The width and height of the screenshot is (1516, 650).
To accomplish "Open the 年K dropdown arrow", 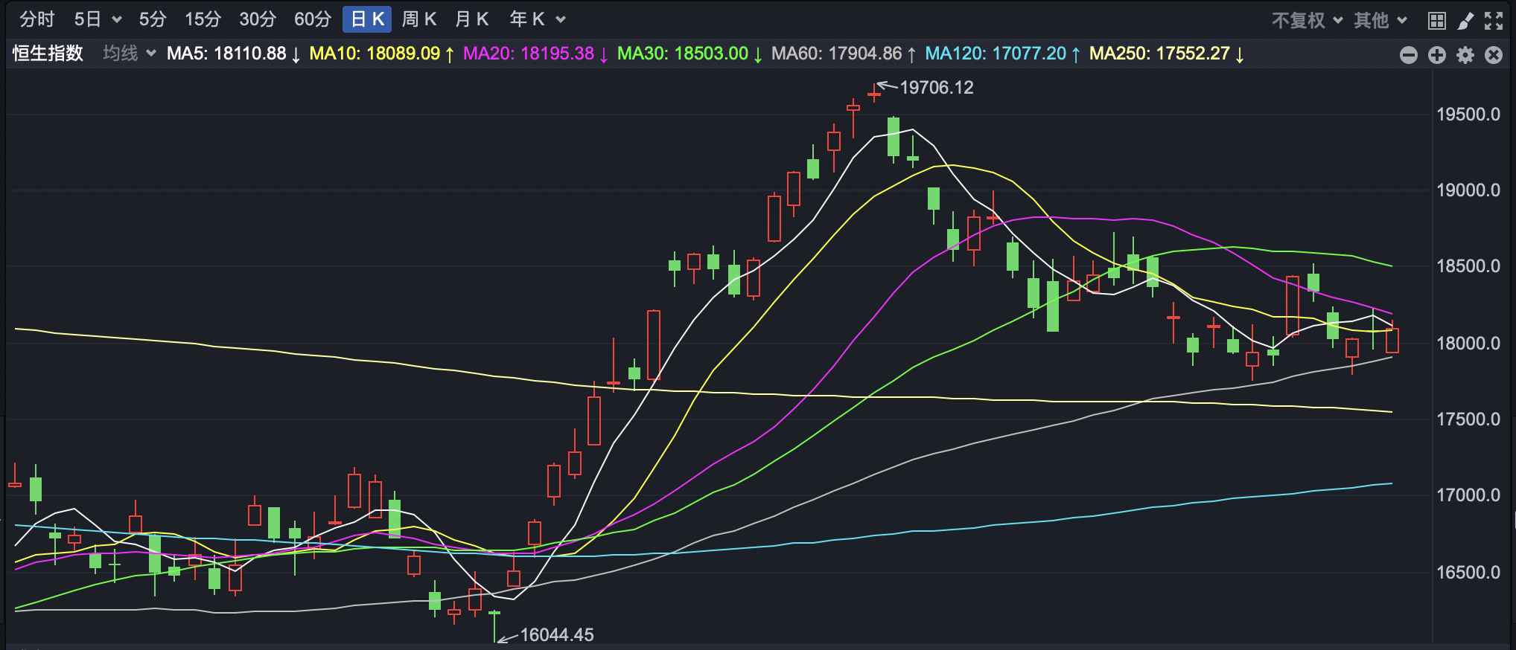I will 561,19.
